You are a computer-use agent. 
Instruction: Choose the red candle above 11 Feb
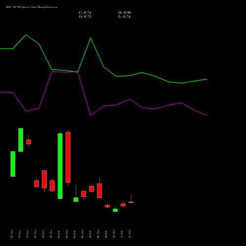coord(123,205)
